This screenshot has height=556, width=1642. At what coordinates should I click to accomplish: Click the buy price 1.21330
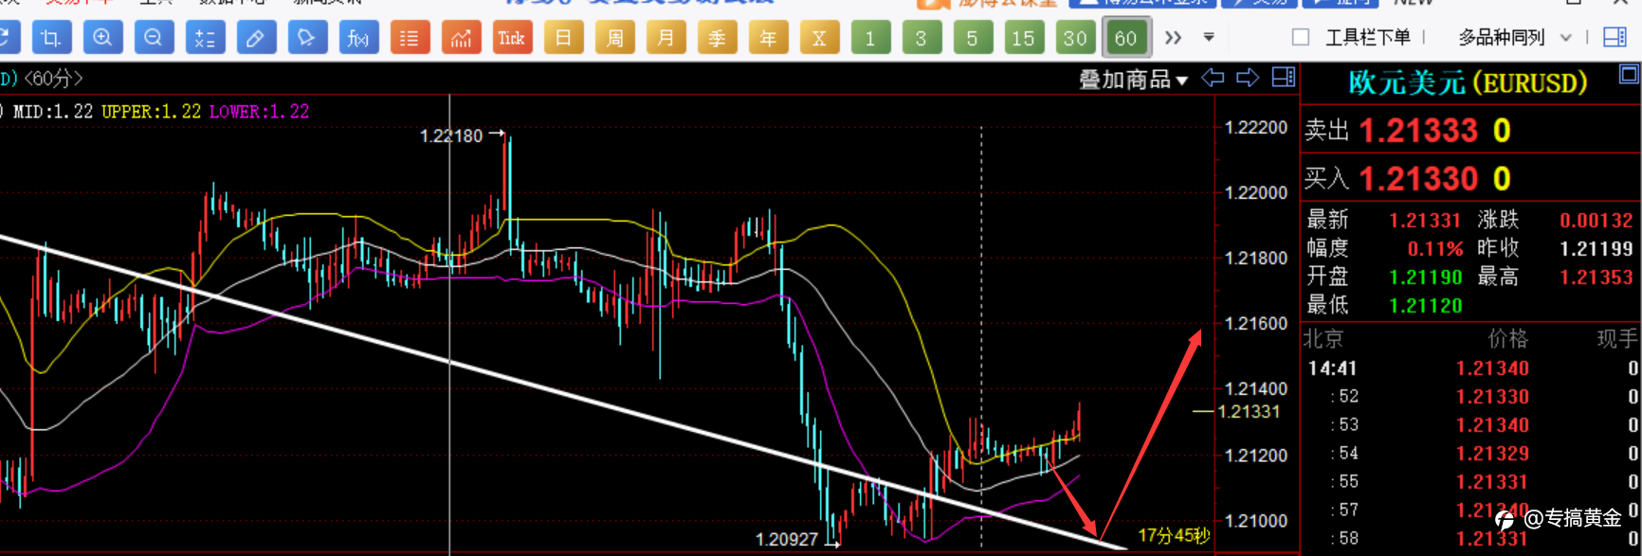[1418, 178]
